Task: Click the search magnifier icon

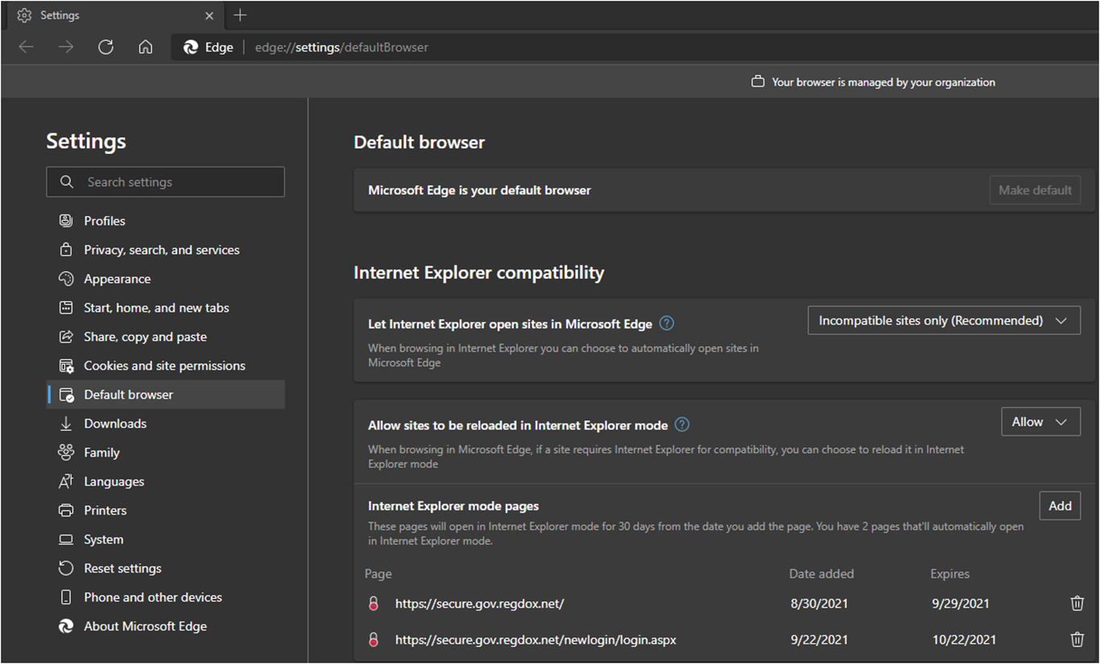Action: coord(67,182)
